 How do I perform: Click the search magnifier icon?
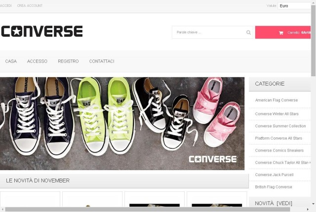coord(248,32)
